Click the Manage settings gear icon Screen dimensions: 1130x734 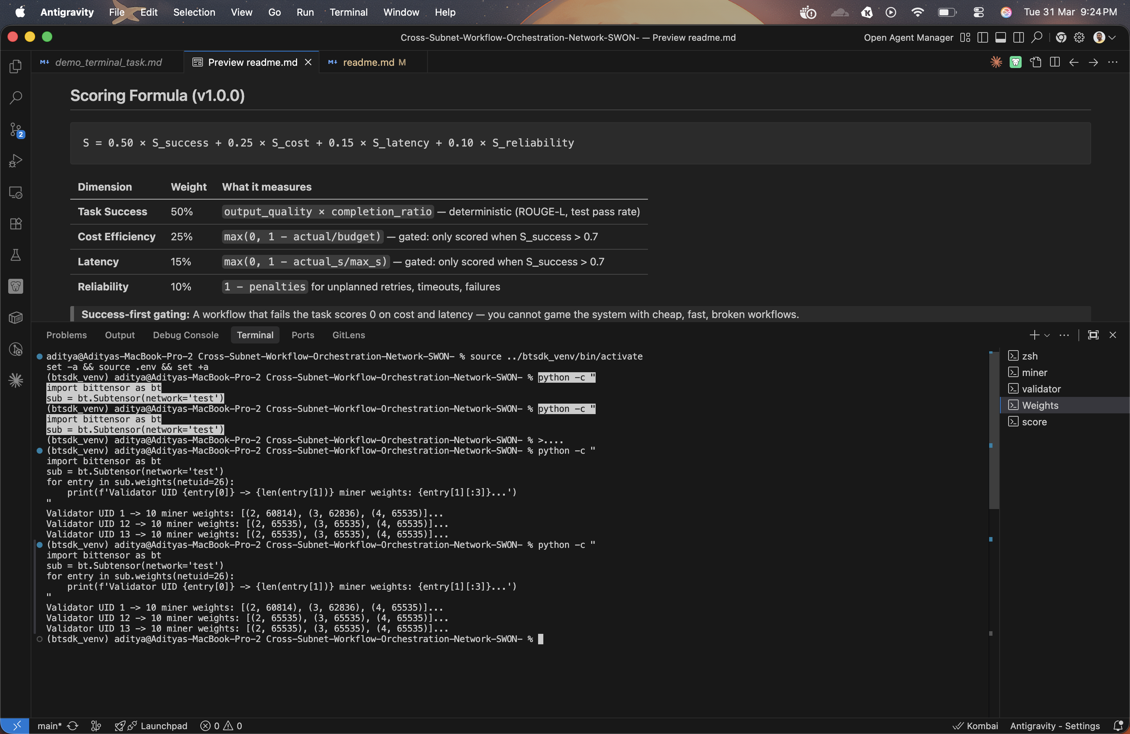click(x=1079, y=37)
